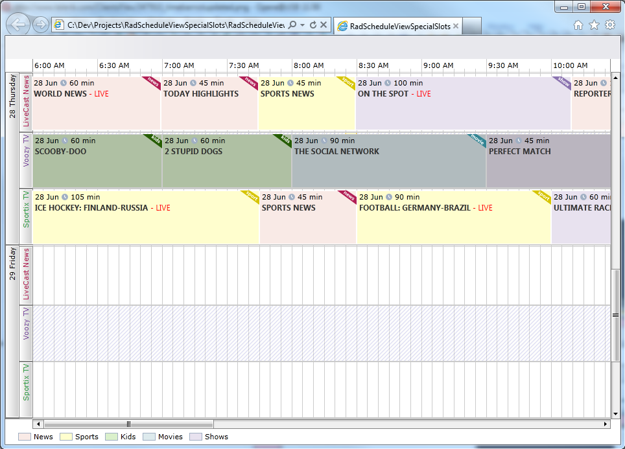625x449 pixels.
Task: Click the browser Forward arrow button
Action: click(x=40, y=25)
